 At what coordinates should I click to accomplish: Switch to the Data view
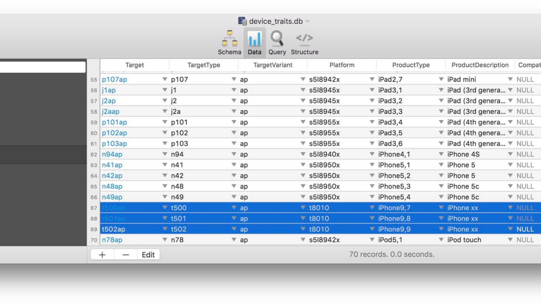[254, 43]
